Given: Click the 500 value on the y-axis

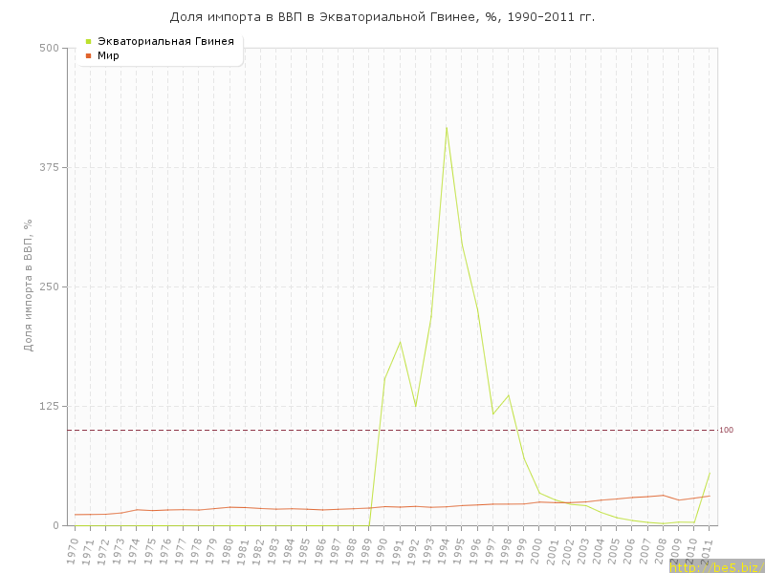Looking at the screenshot, I should click(49, 48).
